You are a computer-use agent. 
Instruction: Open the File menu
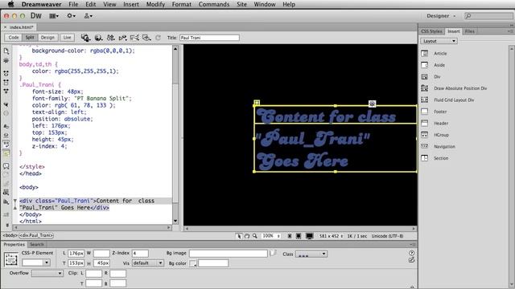73,4
